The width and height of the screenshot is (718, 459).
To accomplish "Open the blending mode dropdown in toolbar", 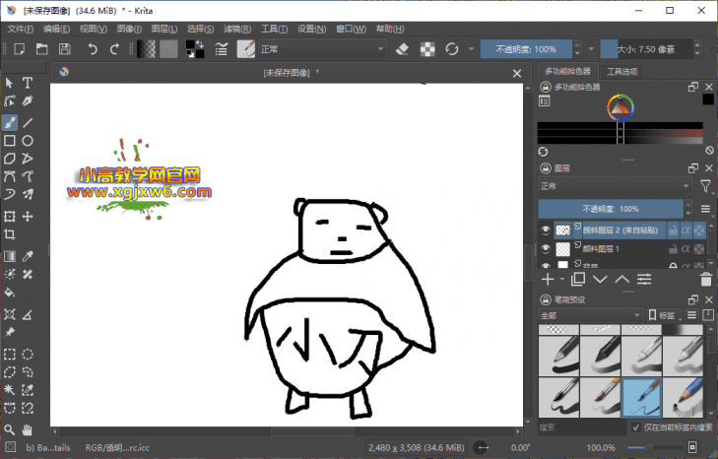I will click(x=322, y=48).
